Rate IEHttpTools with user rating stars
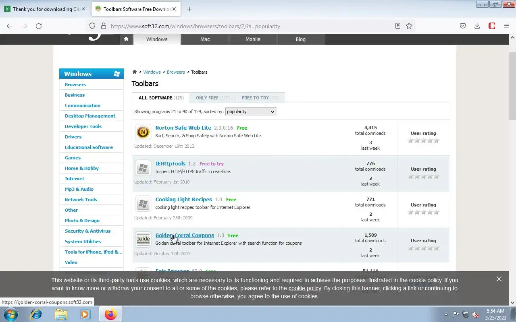Viewport: 516px width, 322px height. 423,176
